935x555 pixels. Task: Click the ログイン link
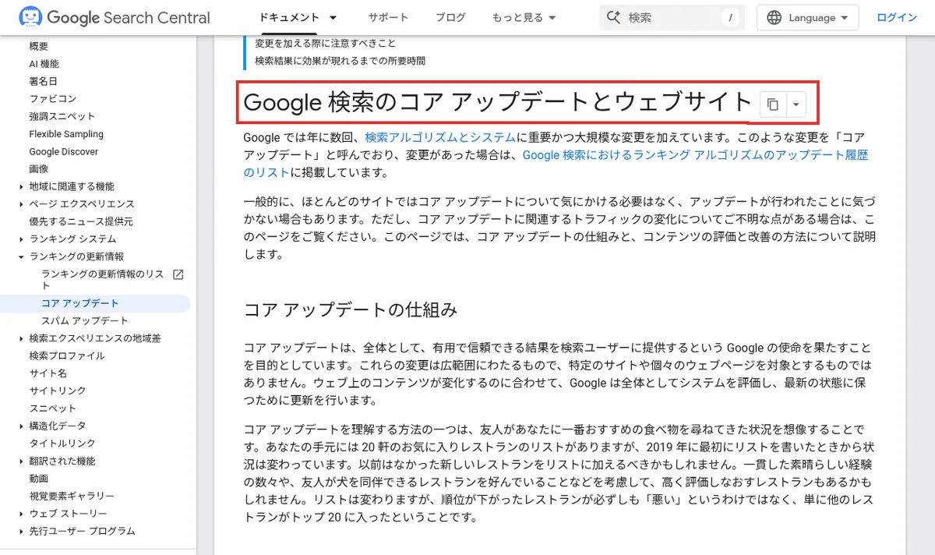tap(897, 17)
